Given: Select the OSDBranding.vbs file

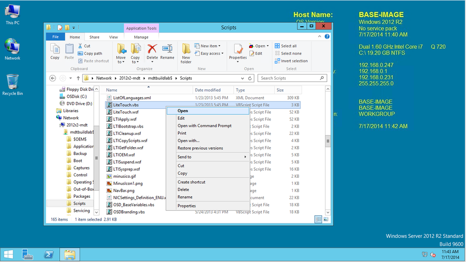Looking at the screenshot, I should 129,212.
